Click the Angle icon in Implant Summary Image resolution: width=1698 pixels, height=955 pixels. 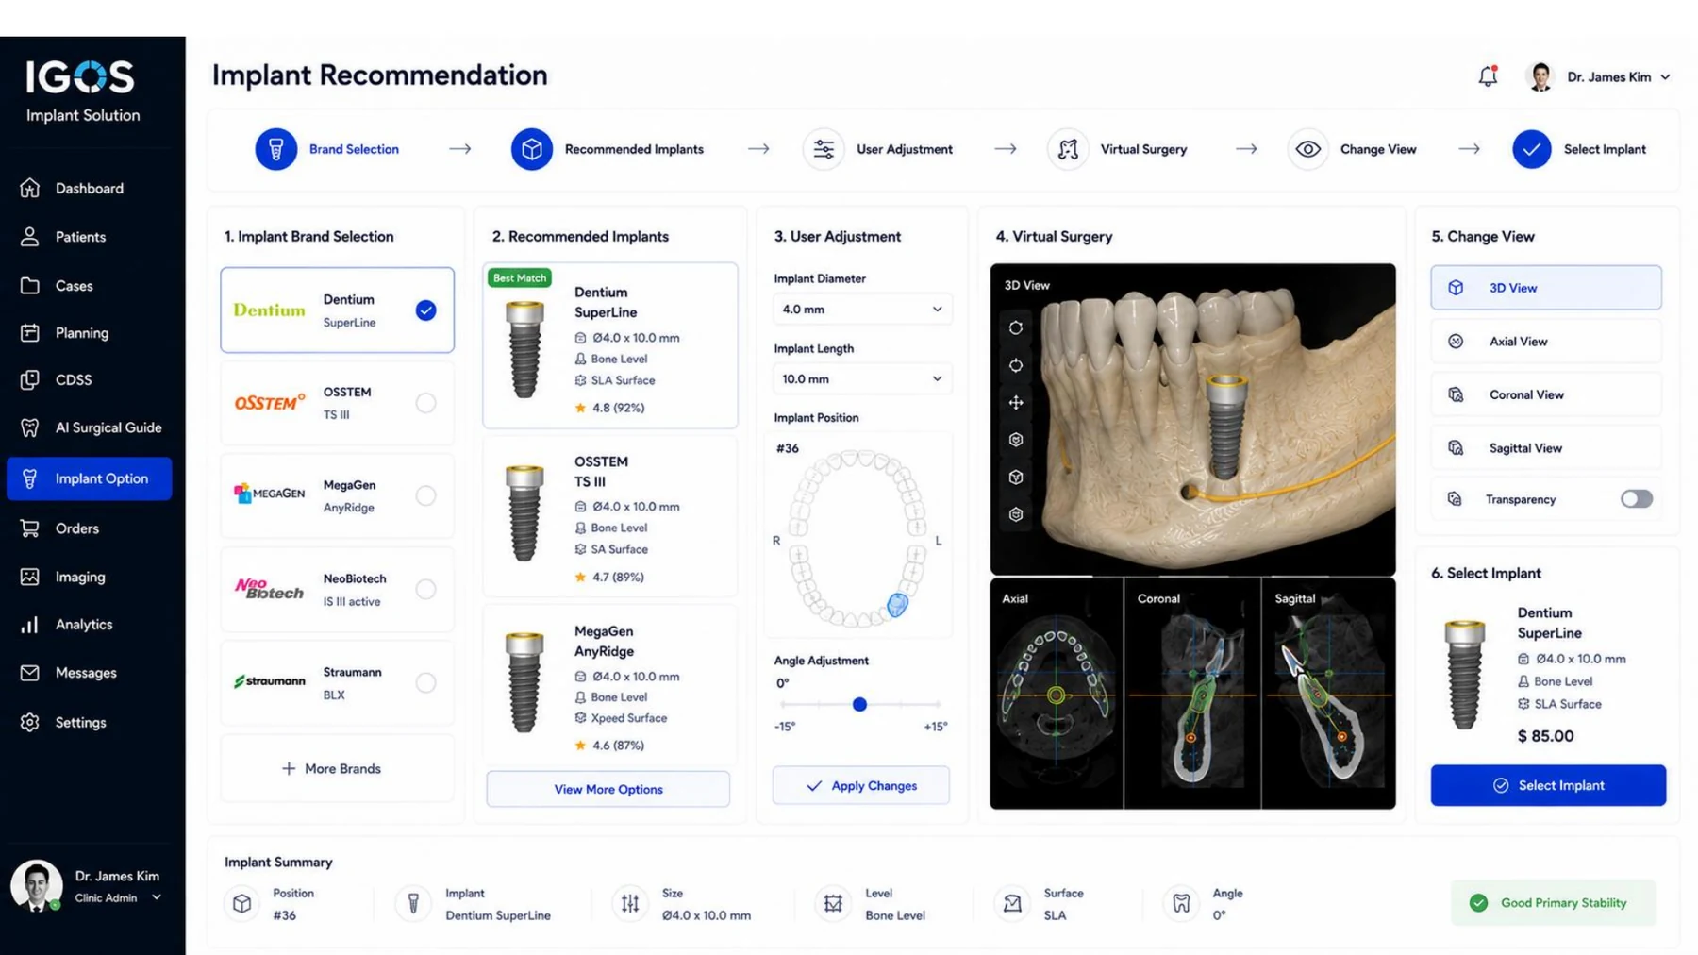[x=1181, y=903]
